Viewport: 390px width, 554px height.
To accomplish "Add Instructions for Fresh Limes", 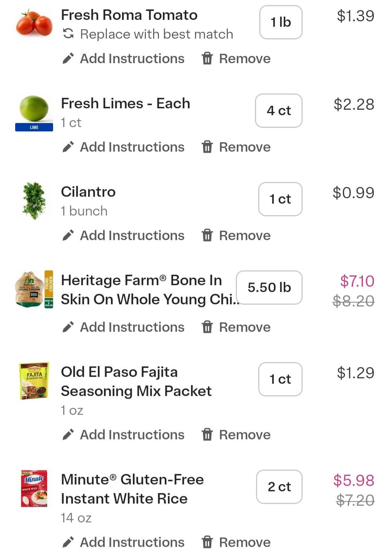I will point(132,147).
